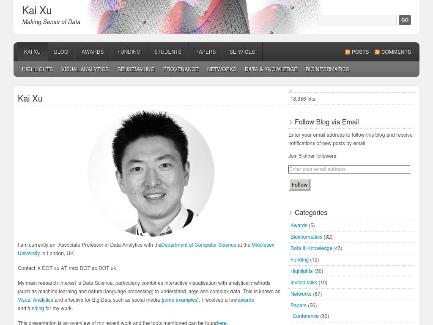Screen dimensions: 433x325
Task: Choose Bioinformatics in the secondary navigation
Action: coord(327,69)
